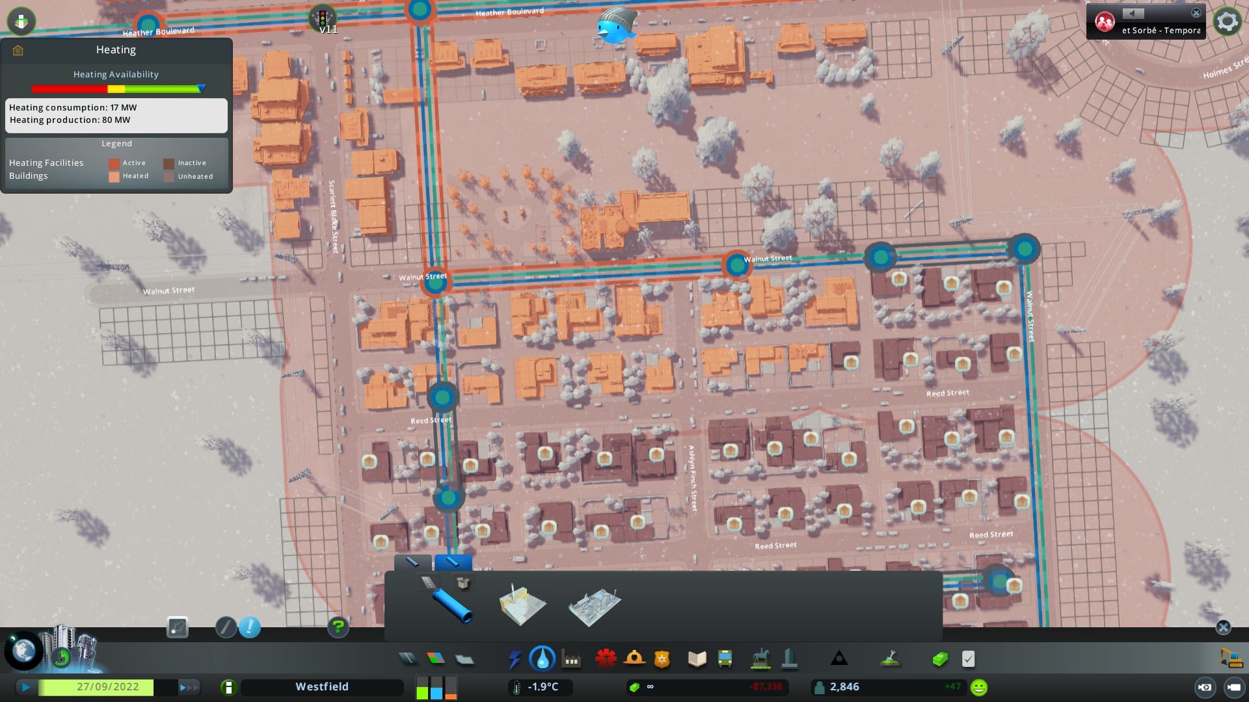The image size is (1249, 702).
Task: Open the Police Department menu
Action: (x=662, y=660)
